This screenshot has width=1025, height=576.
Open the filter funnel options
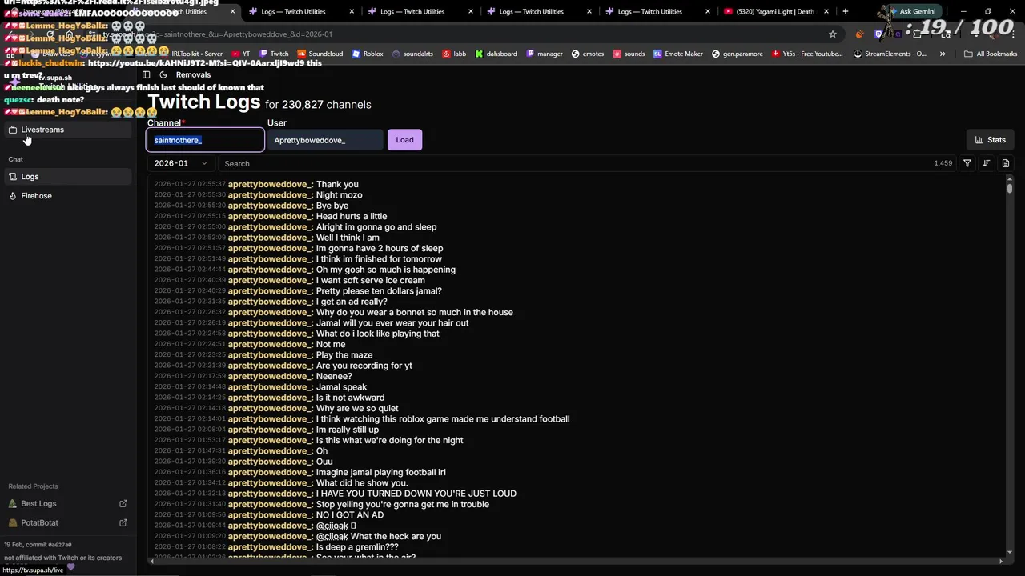pyautogui.click(x=967, y=163)
